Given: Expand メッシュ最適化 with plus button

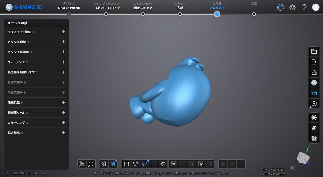Looking at the screenshot, I should click(63, 52).
